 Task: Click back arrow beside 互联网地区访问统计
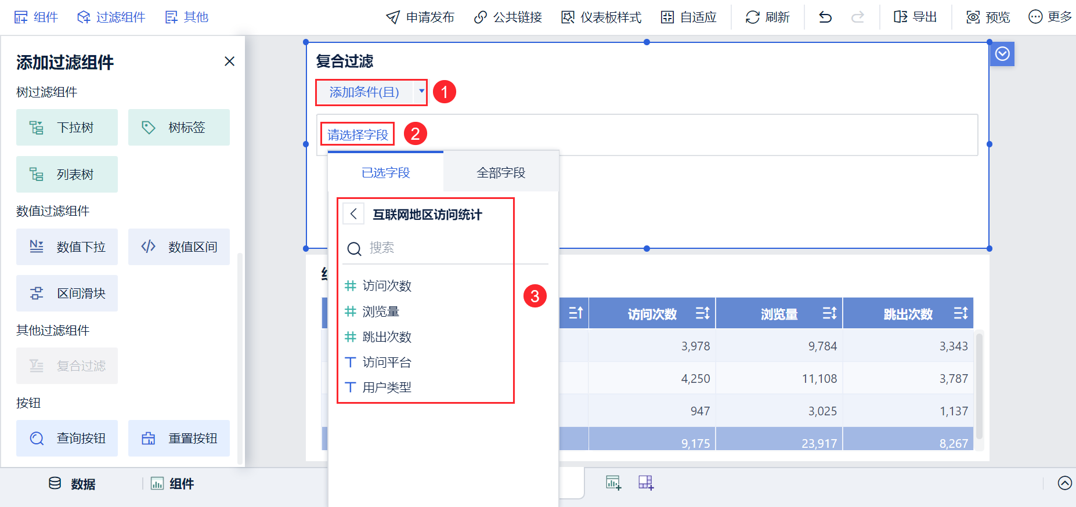tap(353, 214)
